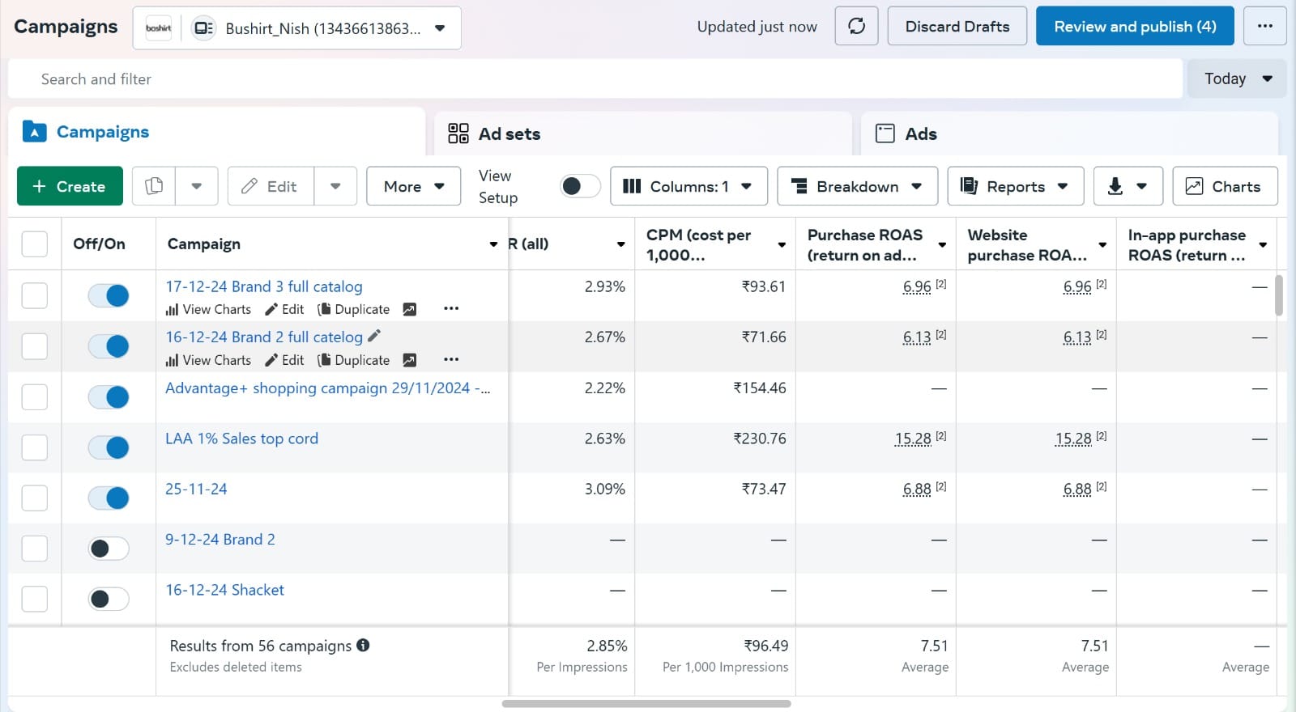The height and width of the screenshot is (712, 1296).
Task: Open the three-dot menu beside Review and publish
Action: [1264, 26]
